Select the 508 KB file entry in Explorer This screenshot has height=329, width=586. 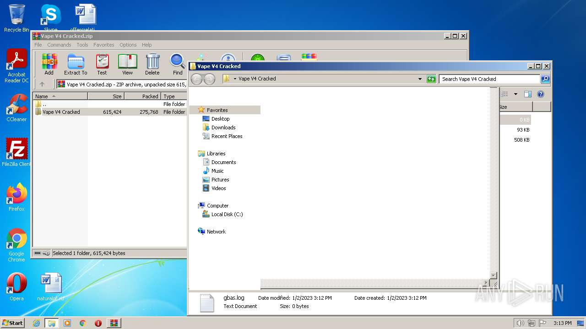coord(515,140)
